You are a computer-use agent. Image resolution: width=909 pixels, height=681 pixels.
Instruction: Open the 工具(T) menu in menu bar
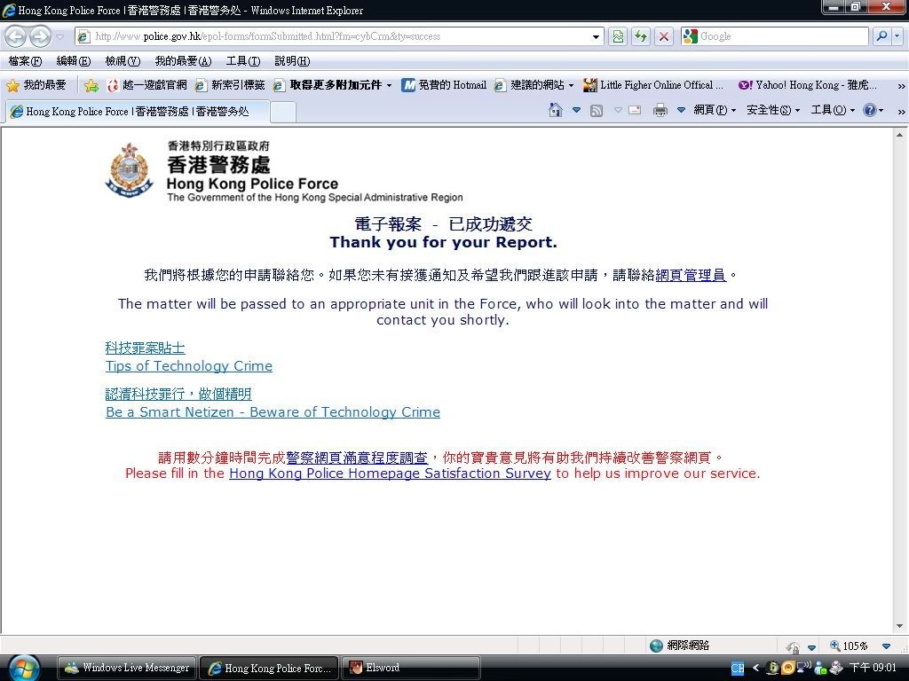[x=242, y=61]
